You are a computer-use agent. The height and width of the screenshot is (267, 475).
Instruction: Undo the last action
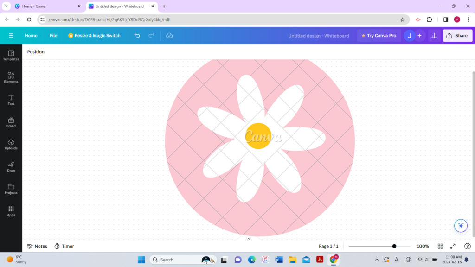[x=137, y=36]
